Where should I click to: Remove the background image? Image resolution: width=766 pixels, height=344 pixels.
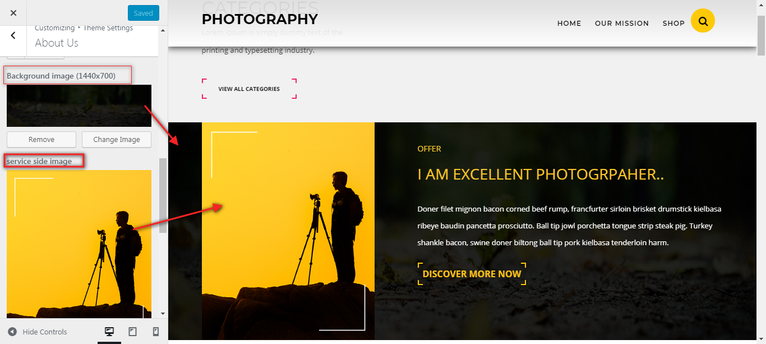point(41,139)
